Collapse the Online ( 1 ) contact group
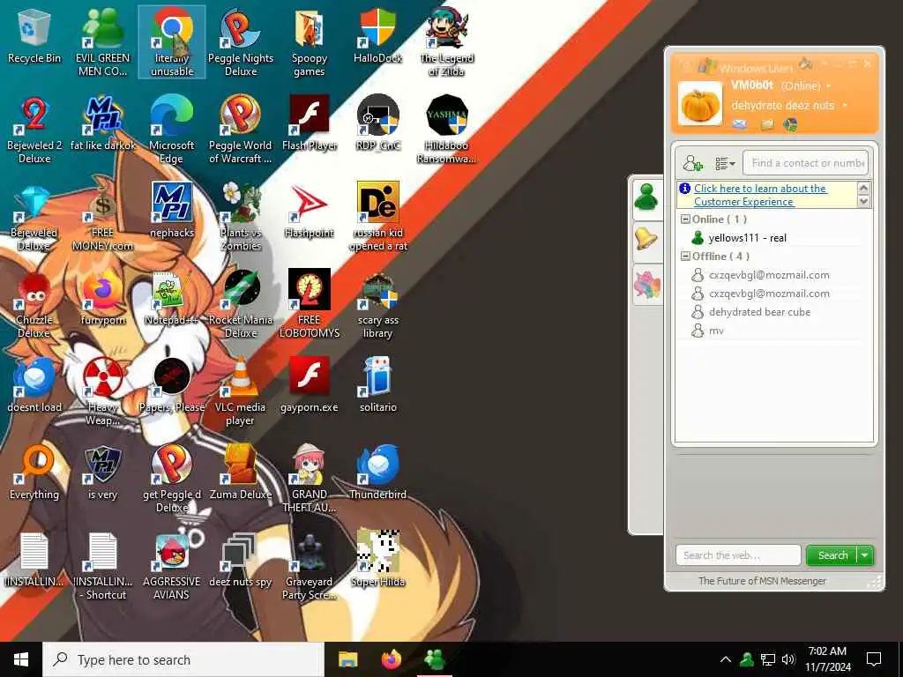The height and width of the screenshot is (677, 903). coord(685,219)
